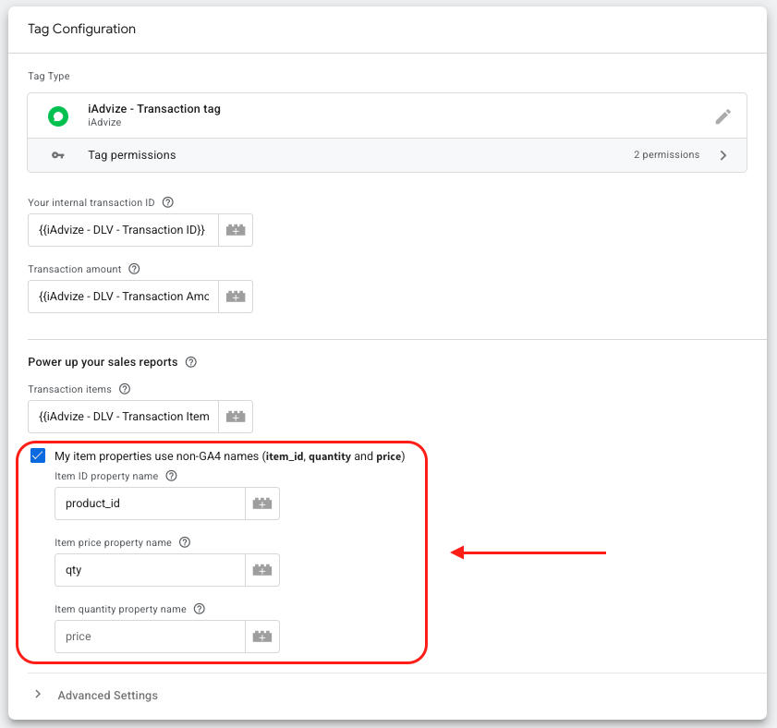Open variable picker beside product_id field
Screen dimensions: 777x728
pos(262,504)
